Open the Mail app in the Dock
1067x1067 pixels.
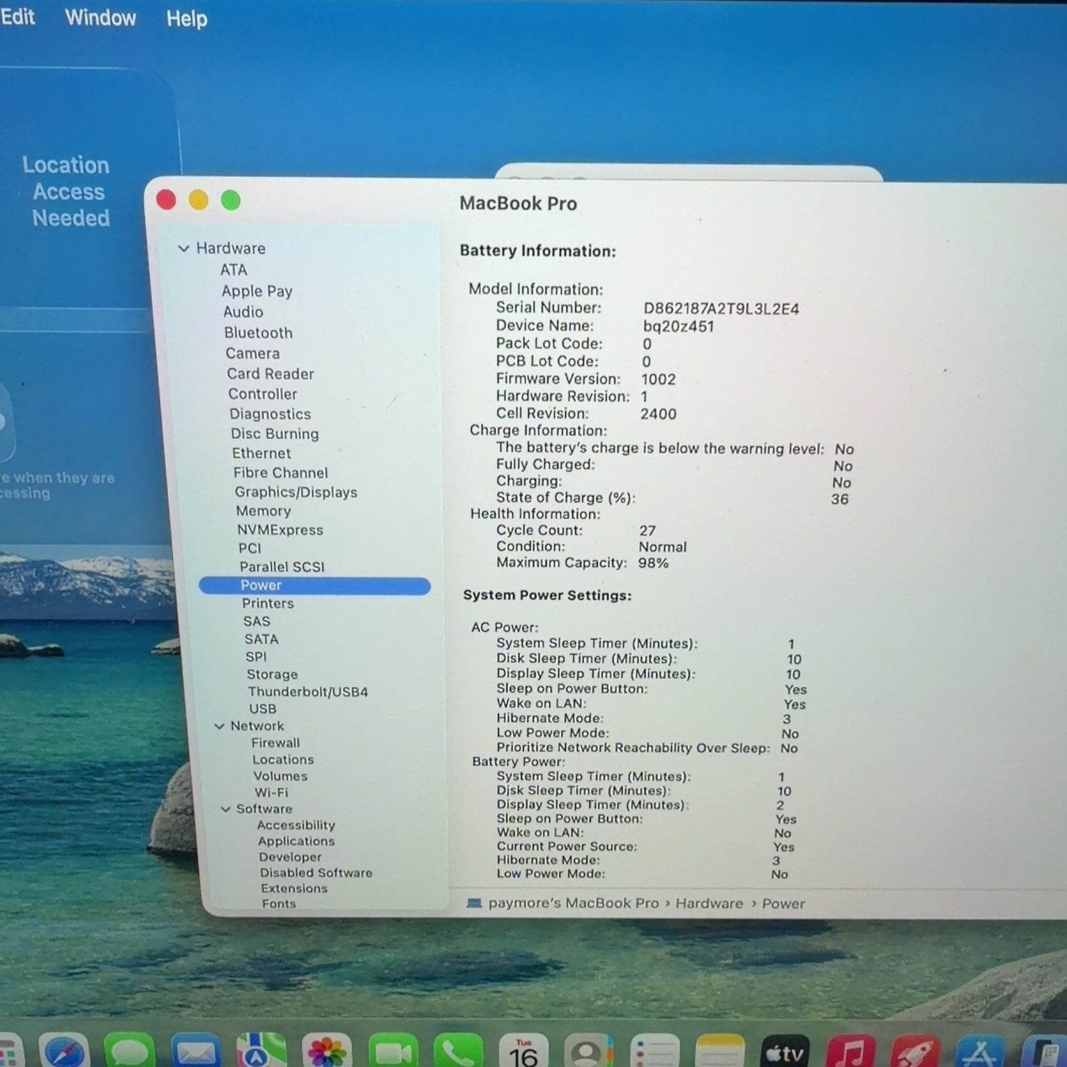196,1051
